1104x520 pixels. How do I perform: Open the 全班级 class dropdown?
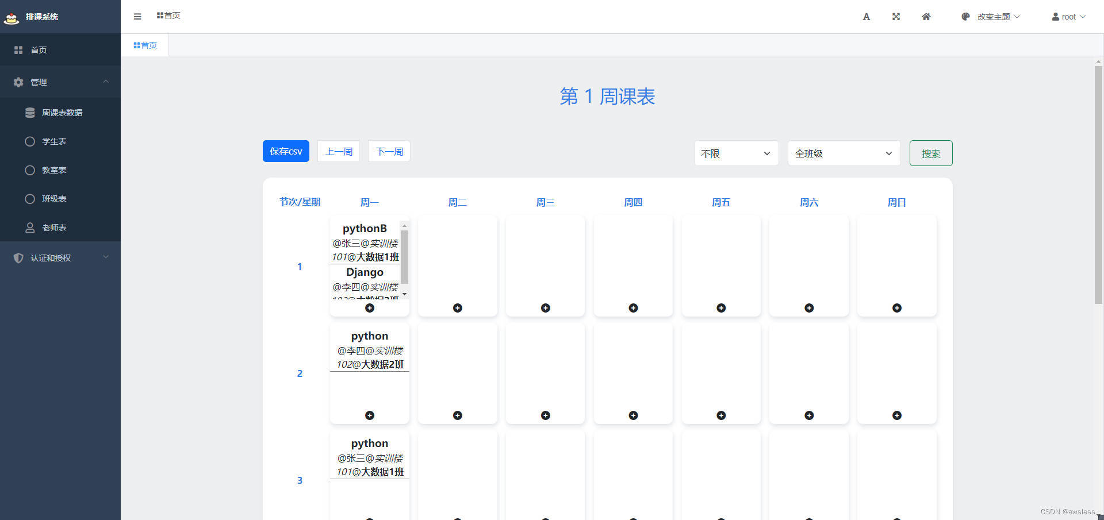844,153
